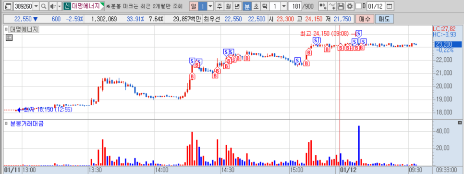The image size is (464, 174).
Task: Save chart with the floppy disk icon
Action: pos(341,6)
